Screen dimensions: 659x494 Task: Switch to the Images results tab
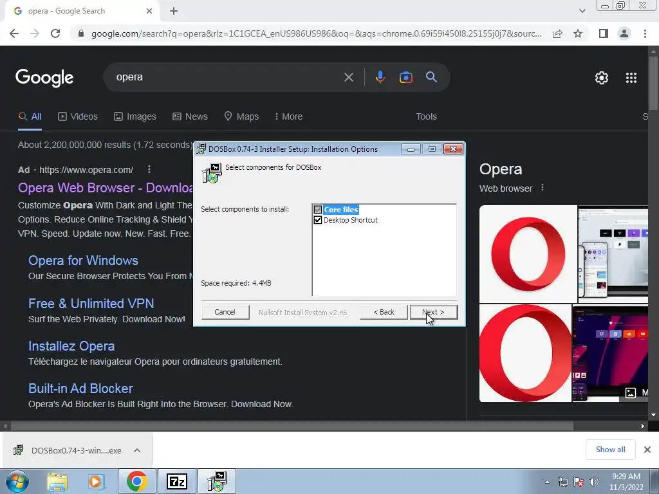coord(135,117)
